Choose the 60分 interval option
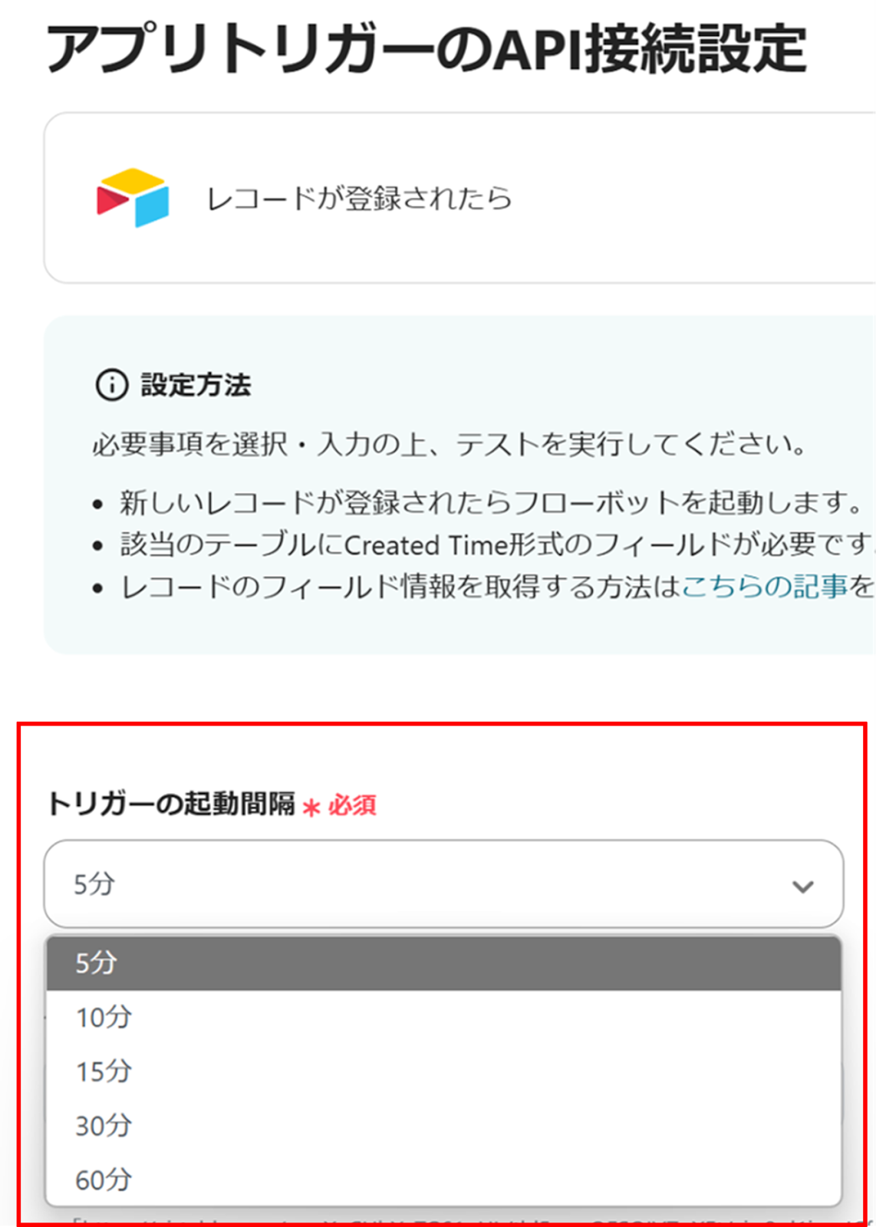The width and height of the screenshot is (876, 1227). coord(104,1179)
